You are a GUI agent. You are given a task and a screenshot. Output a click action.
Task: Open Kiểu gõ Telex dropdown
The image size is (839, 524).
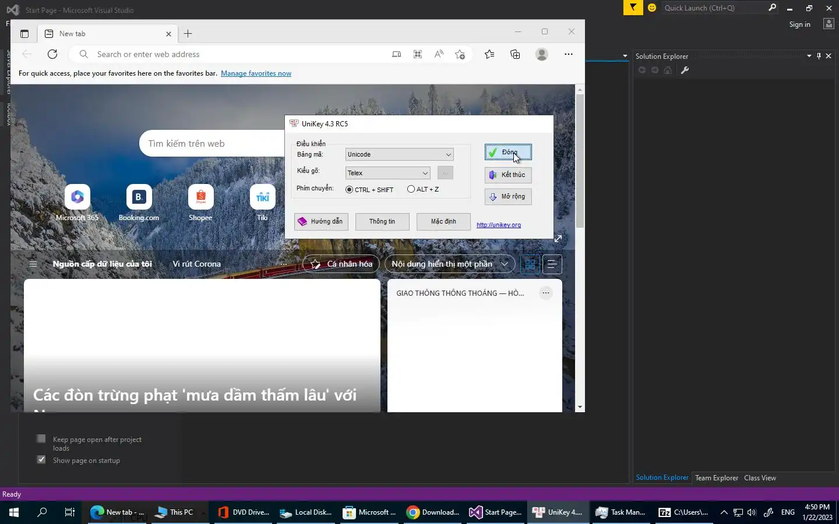[x=387, y=173]
